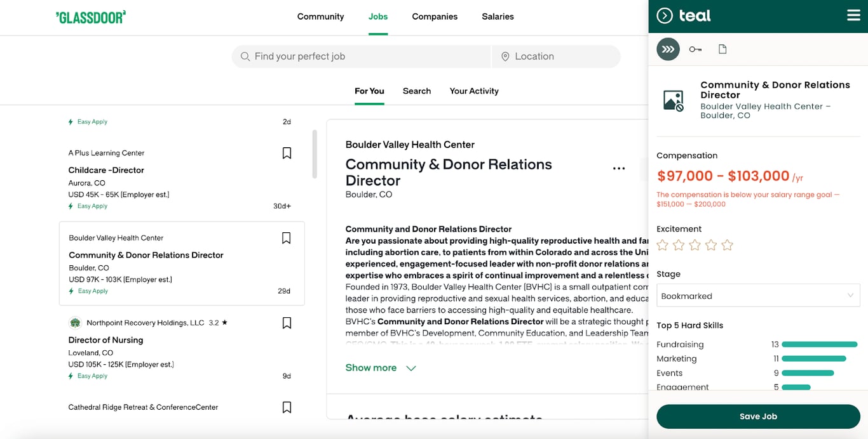The width and height of the screenshot is (868, 439).
Task: Open the Childcare -Director job listing
Action: click(x=106, y=170)
